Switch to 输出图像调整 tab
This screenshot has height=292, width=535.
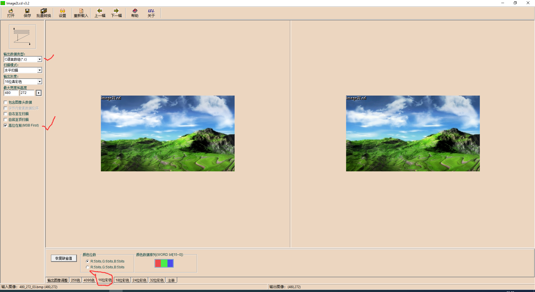57,280
